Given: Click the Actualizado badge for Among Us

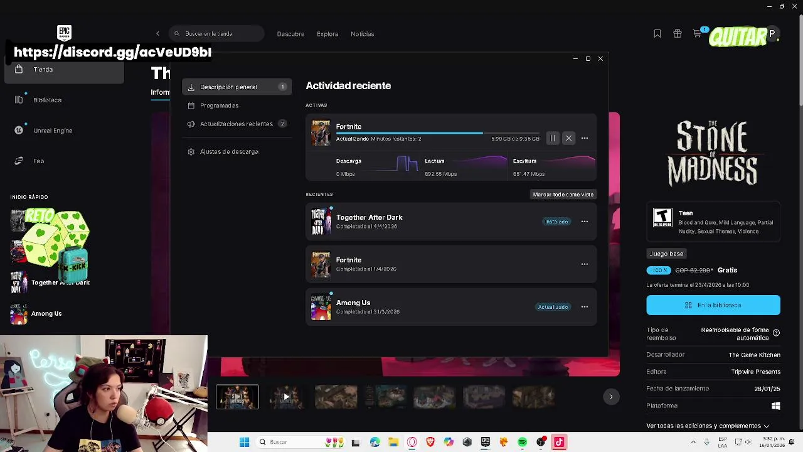Looking at the screenshot, I should [553, 307].
